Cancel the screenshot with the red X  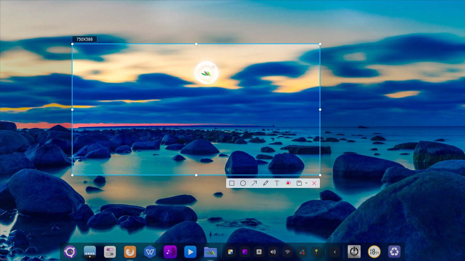[x=314, y=183]
